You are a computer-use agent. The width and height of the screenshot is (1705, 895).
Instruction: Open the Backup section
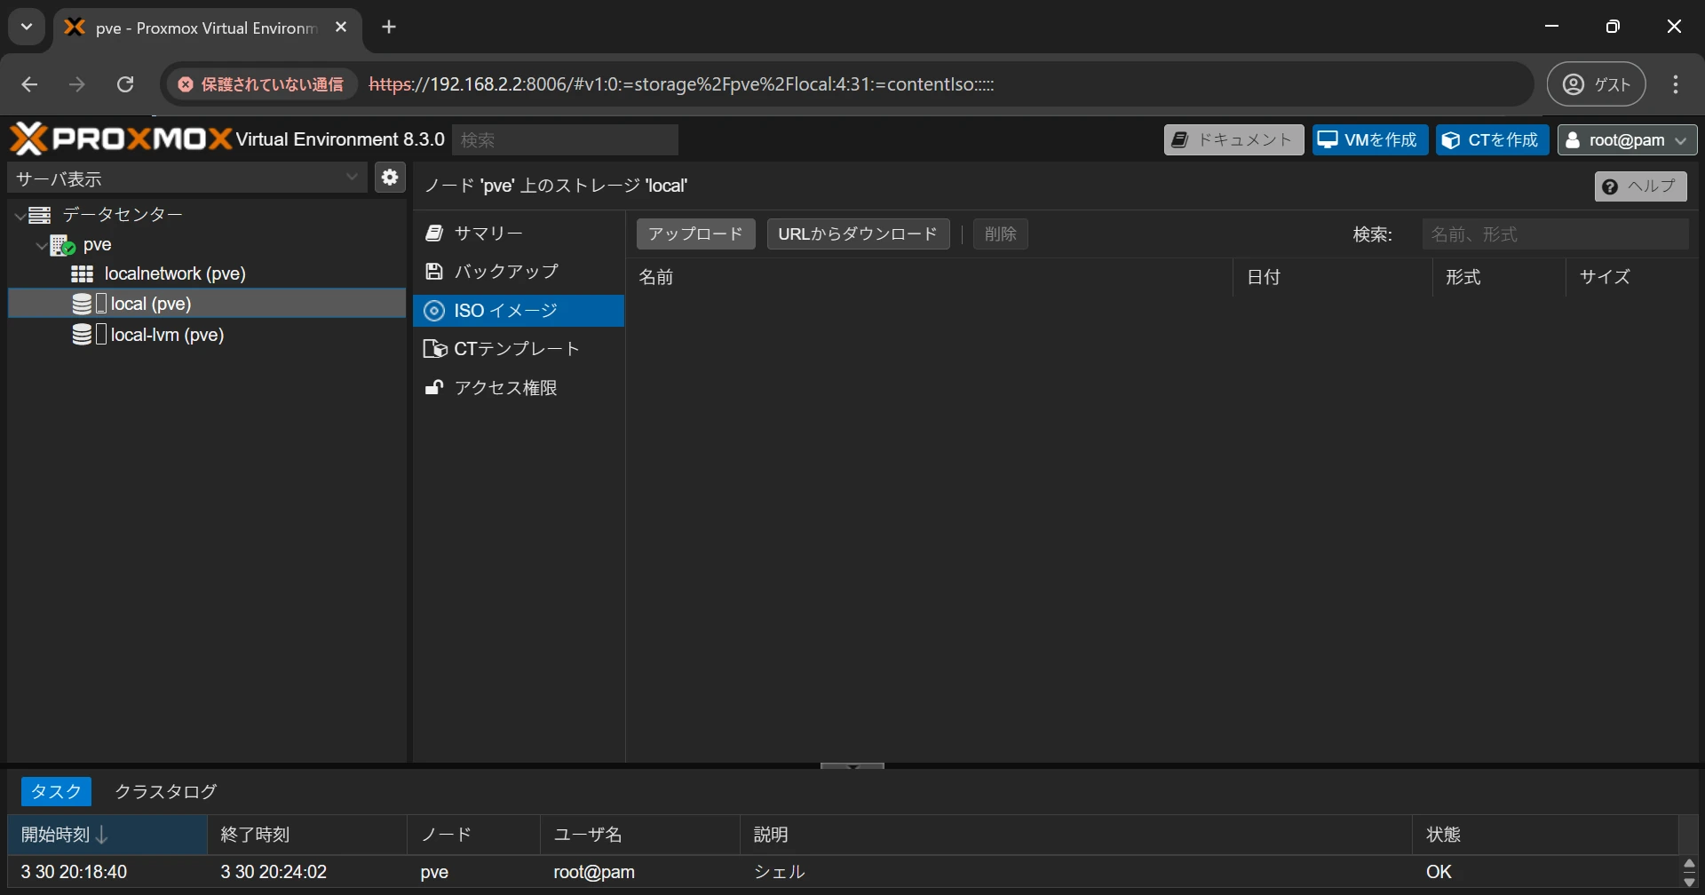pyautogui.click(x=519, y=272)
